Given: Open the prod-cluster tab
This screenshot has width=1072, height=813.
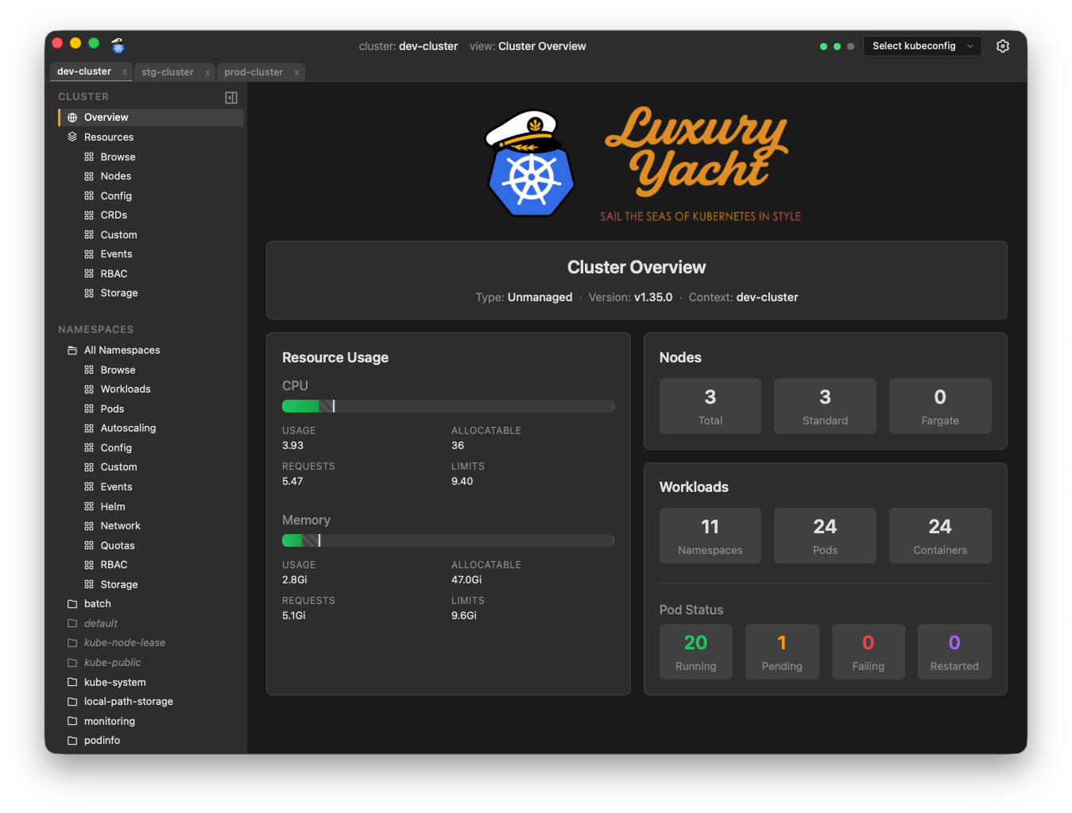Looking at the screenshot, I should coord(253,72).
